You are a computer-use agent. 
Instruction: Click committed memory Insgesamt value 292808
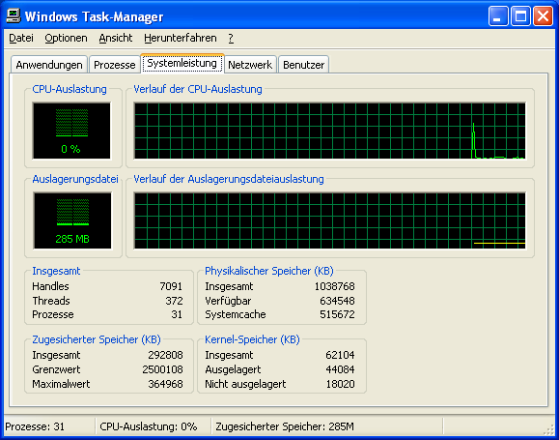pyautogui.click(x=165, y=355)
